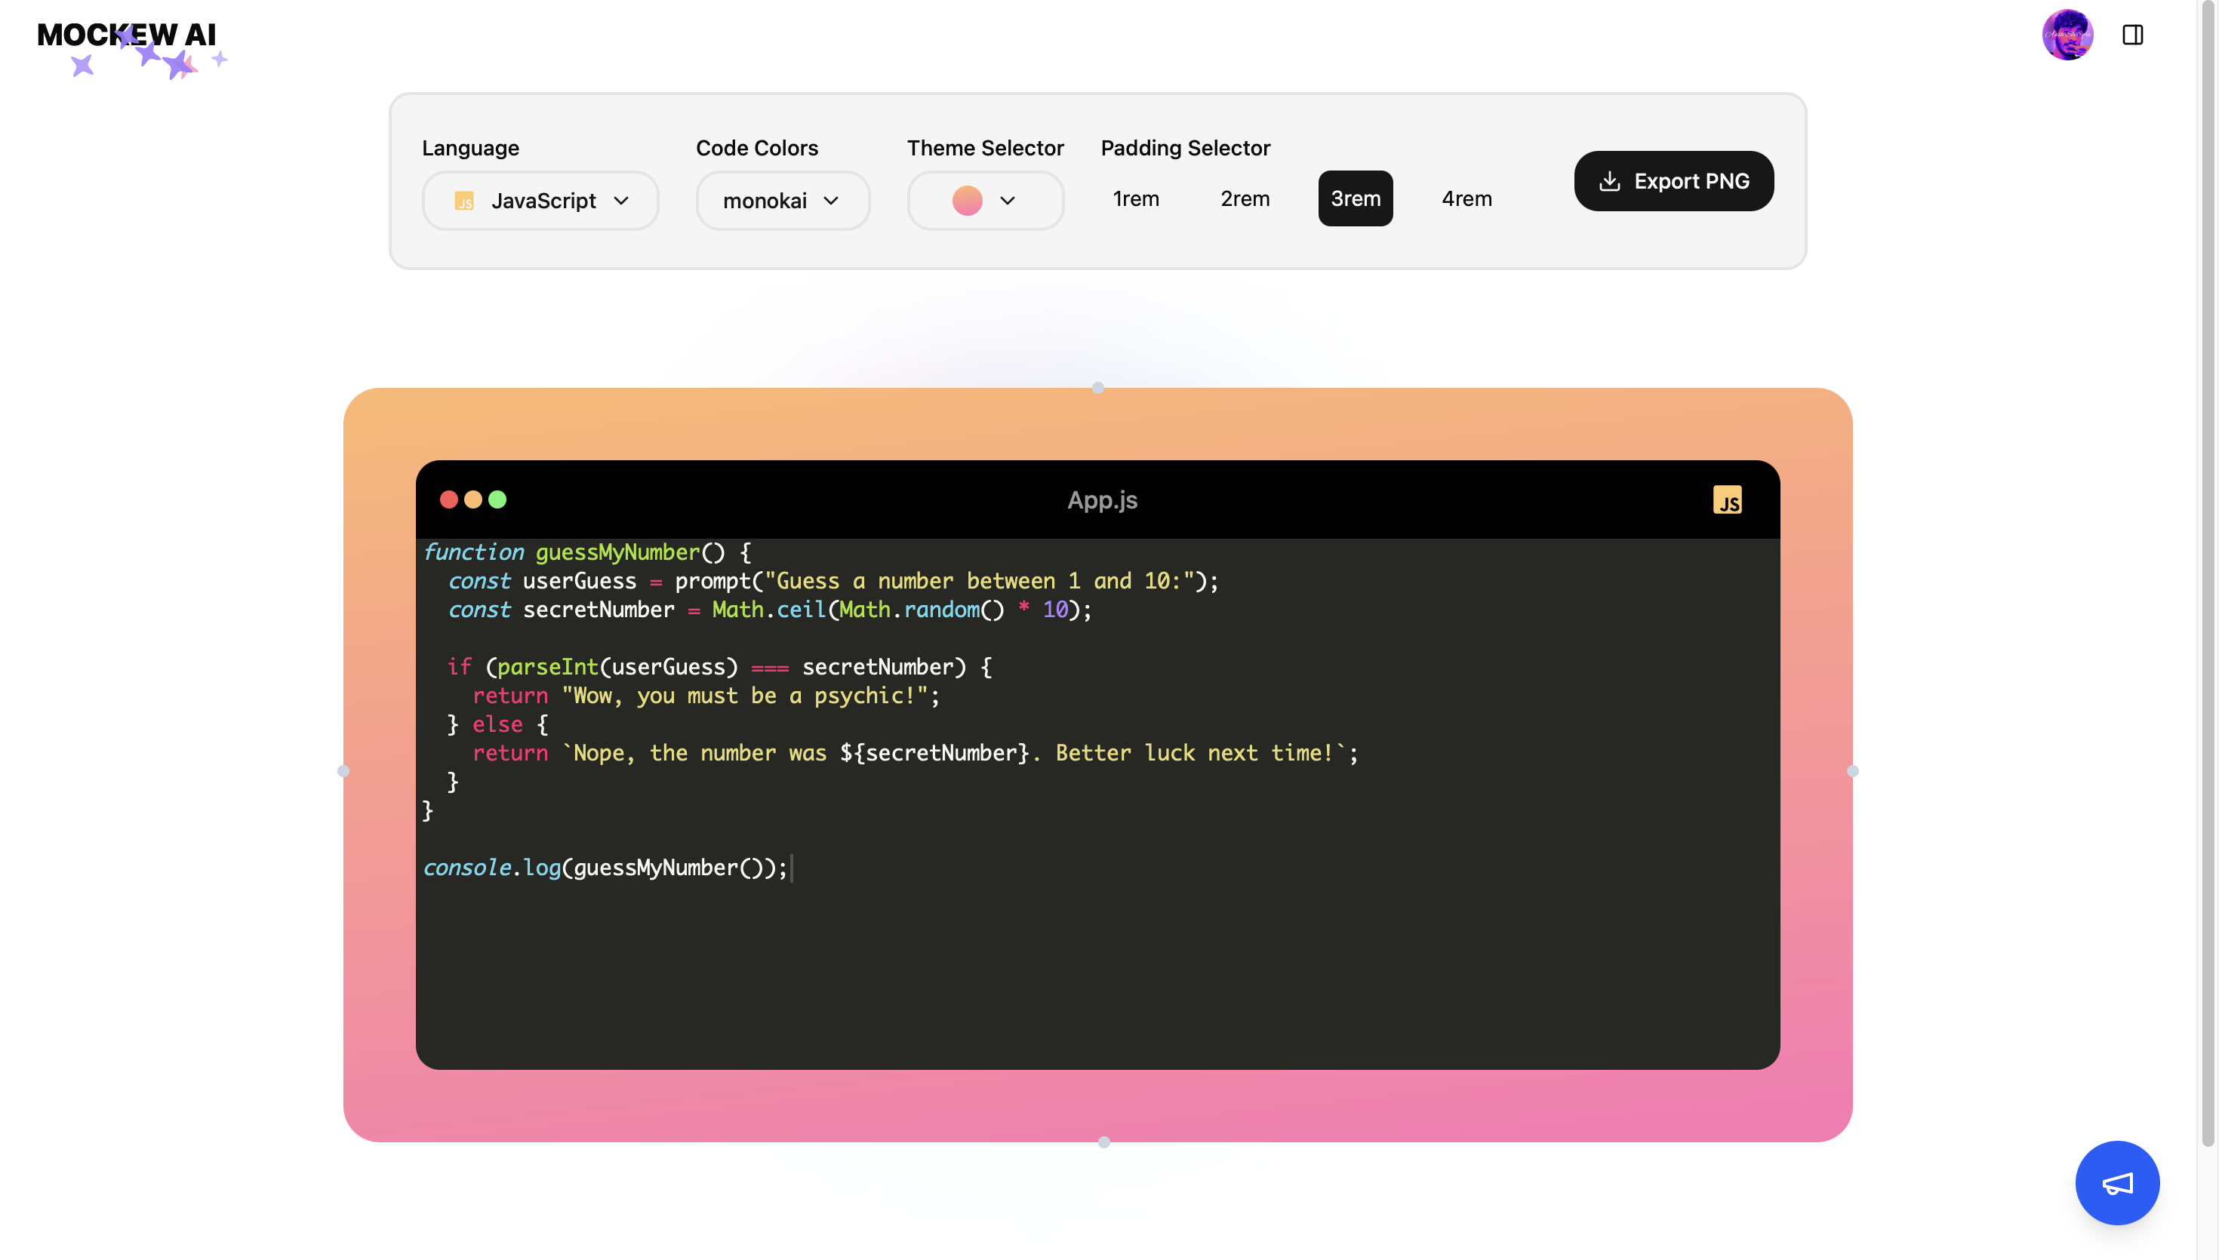Click the download icon in Export PNG
Viewport: 2219px width, 1260px height.
tap(1610, 181)
